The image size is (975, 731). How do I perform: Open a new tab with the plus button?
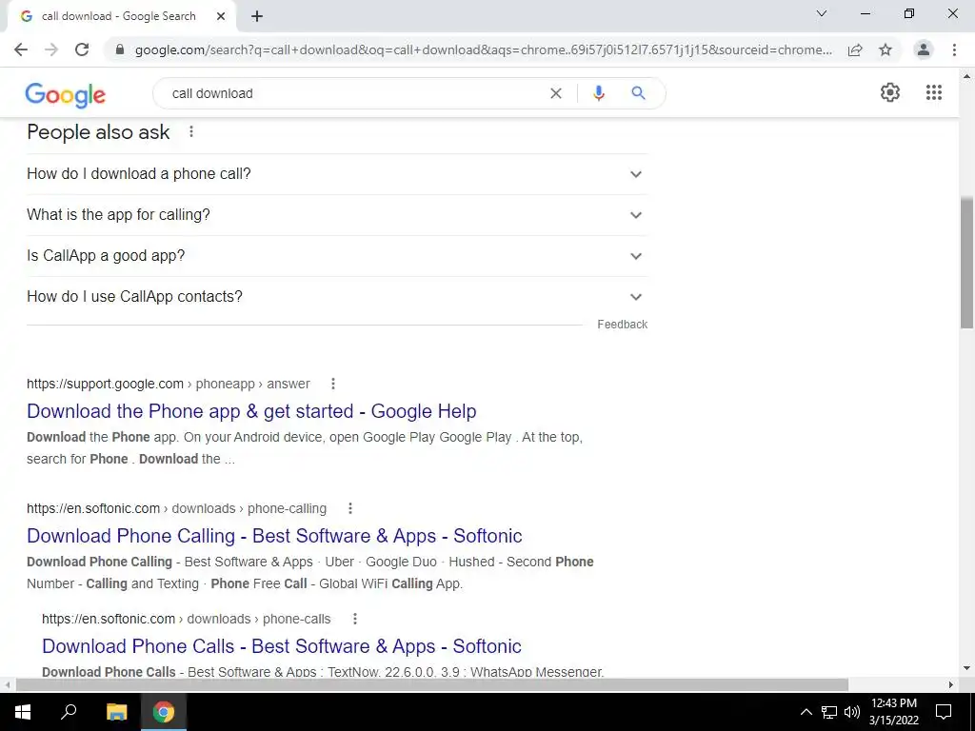[x=257, y=16]
